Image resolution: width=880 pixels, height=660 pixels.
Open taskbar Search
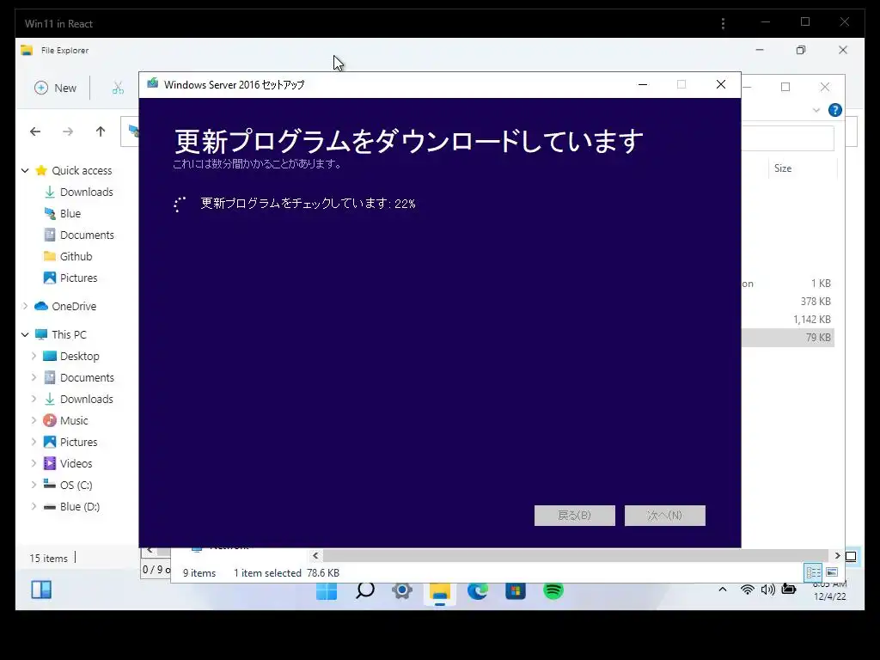[364, 590]
